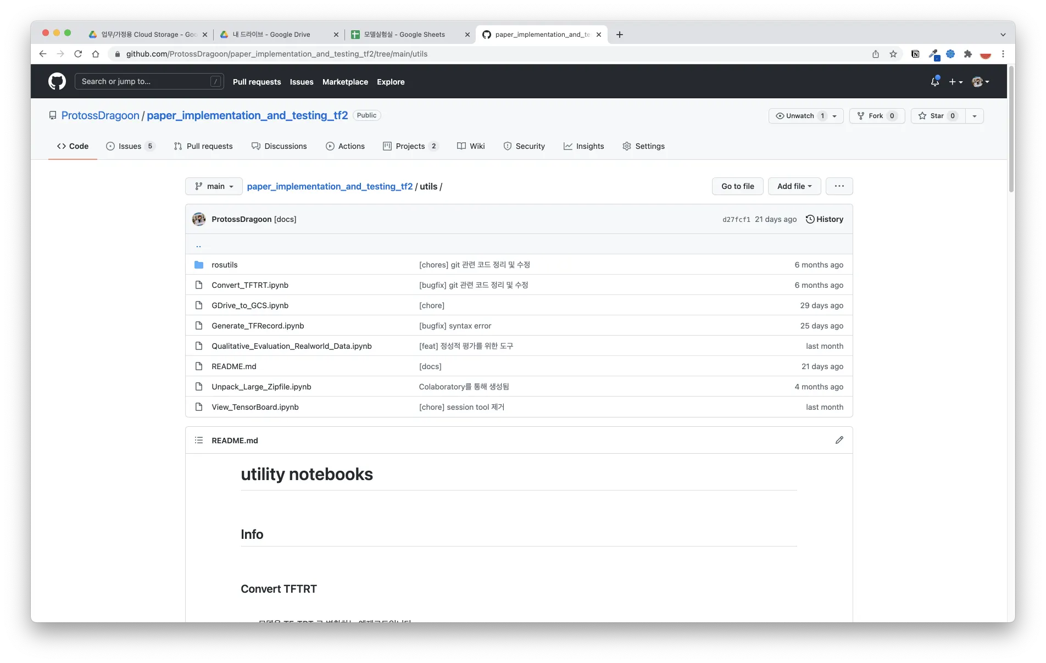The height and width of the screenshot is (663, 1046).
Task: Open the repository Settings tab
Action: tap(643, 146)
